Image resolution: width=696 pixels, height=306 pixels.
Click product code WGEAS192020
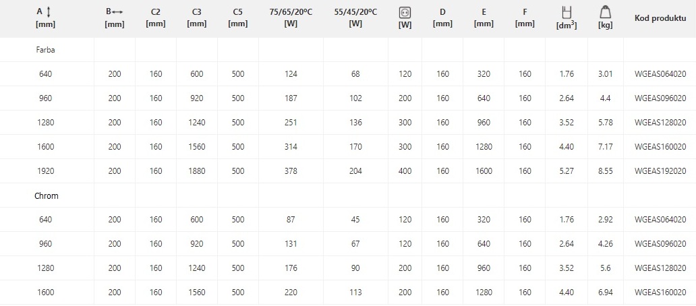tap(660, 171)
